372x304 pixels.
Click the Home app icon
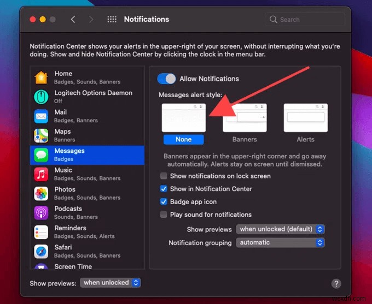click(x=41, y=78)
